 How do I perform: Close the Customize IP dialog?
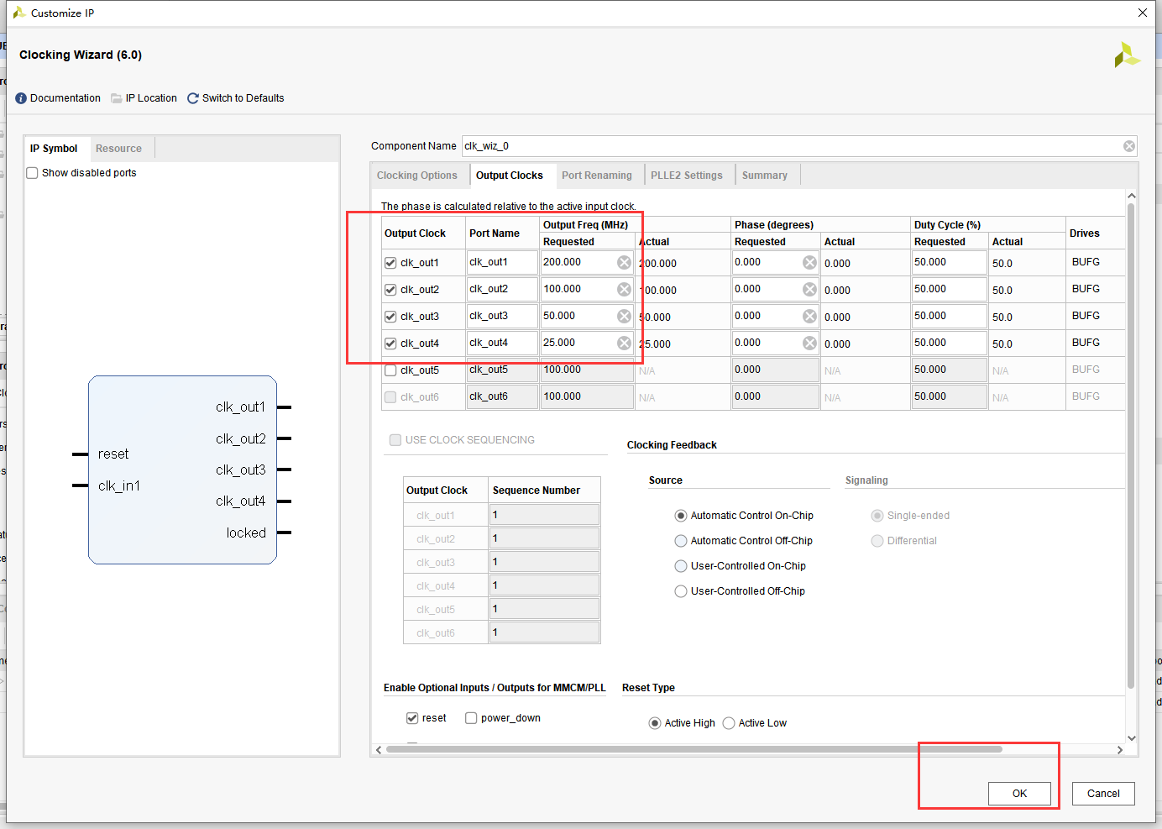pos(1142,13)
